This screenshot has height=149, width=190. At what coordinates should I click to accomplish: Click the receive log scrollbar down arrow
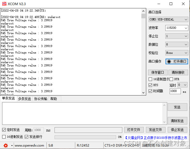143,93
